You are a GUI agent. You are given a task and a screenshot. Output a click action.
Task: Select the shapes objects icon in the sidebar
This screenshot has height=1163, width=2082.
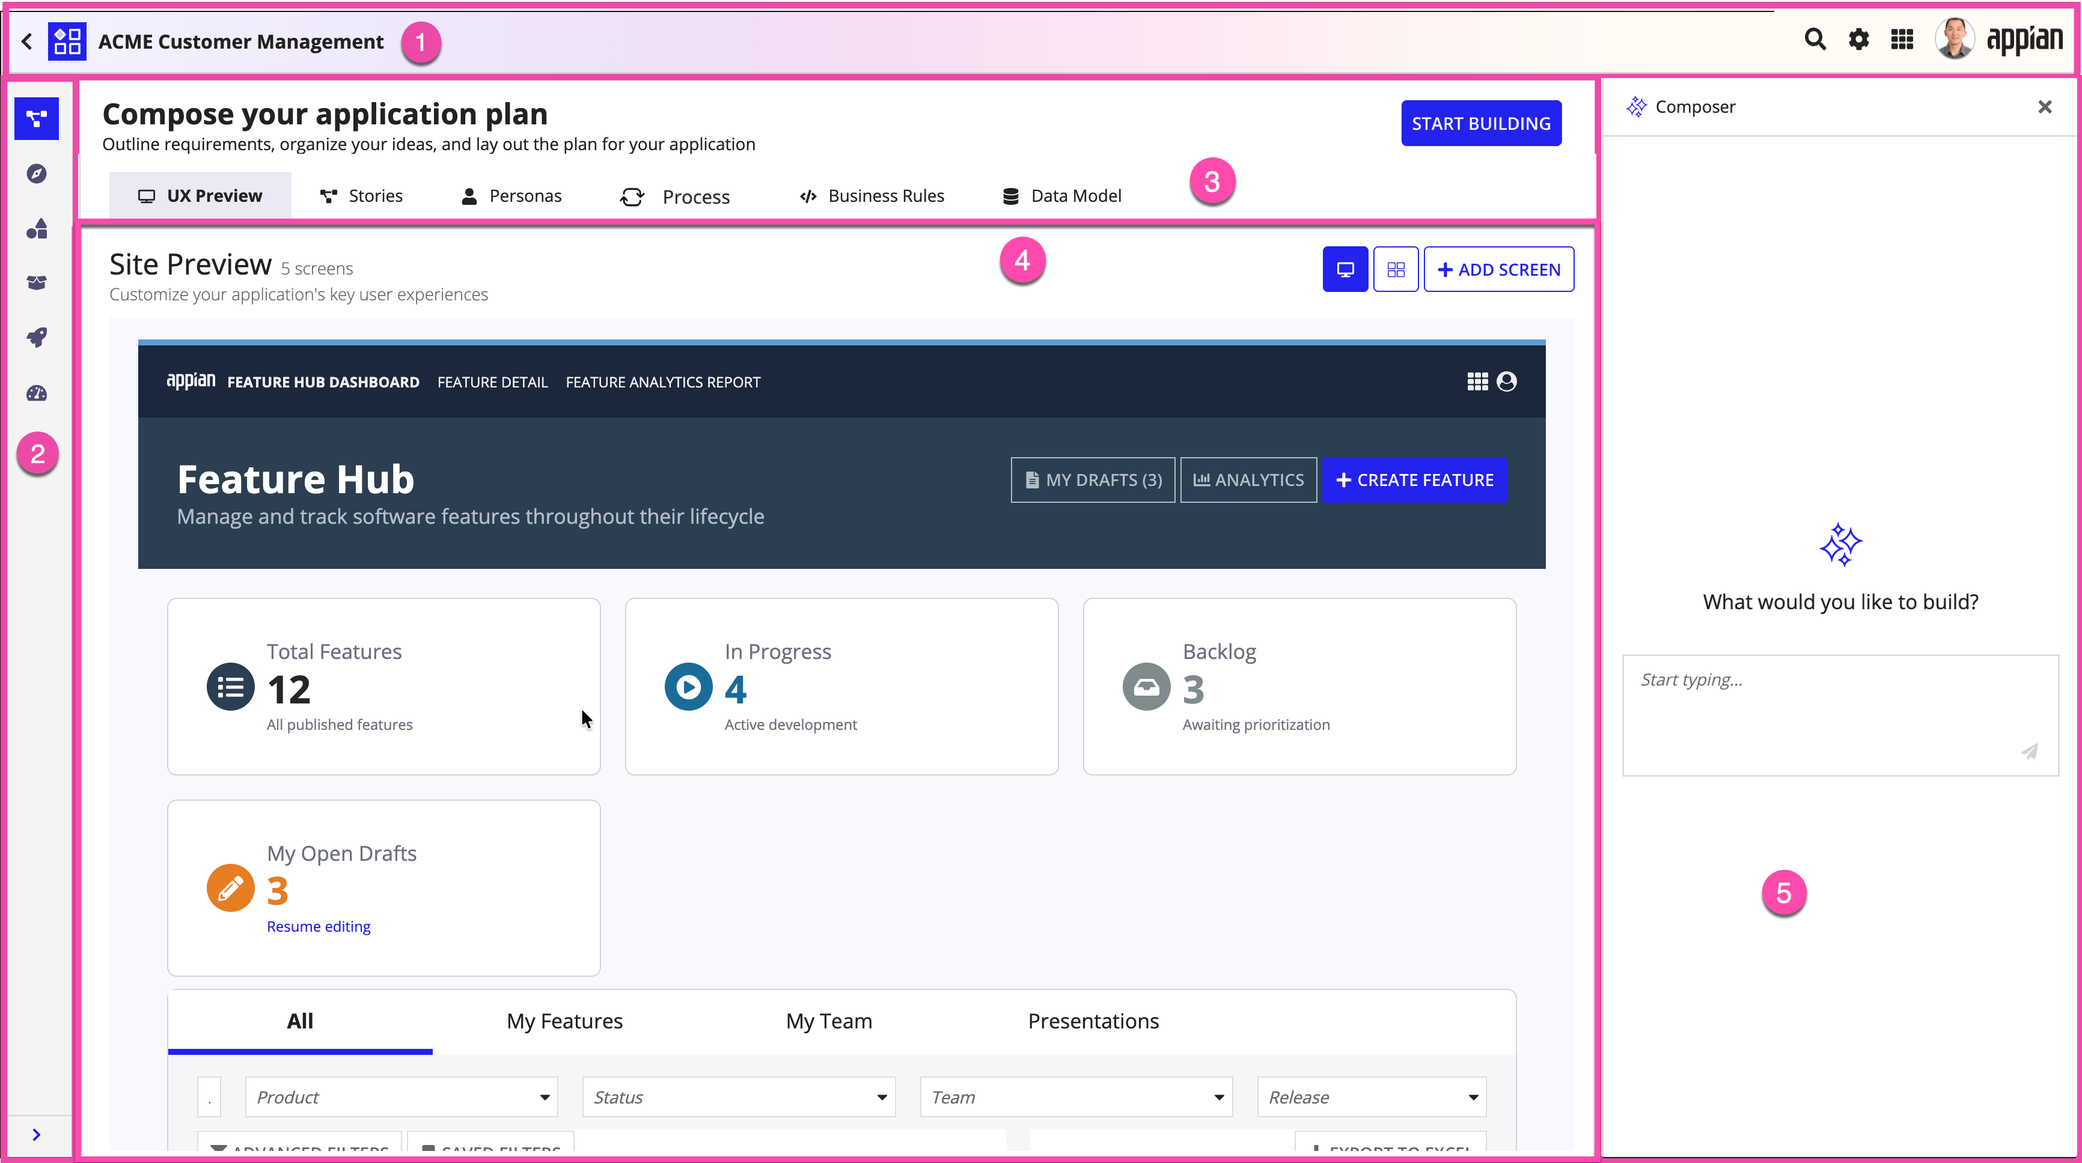(37, 228)
